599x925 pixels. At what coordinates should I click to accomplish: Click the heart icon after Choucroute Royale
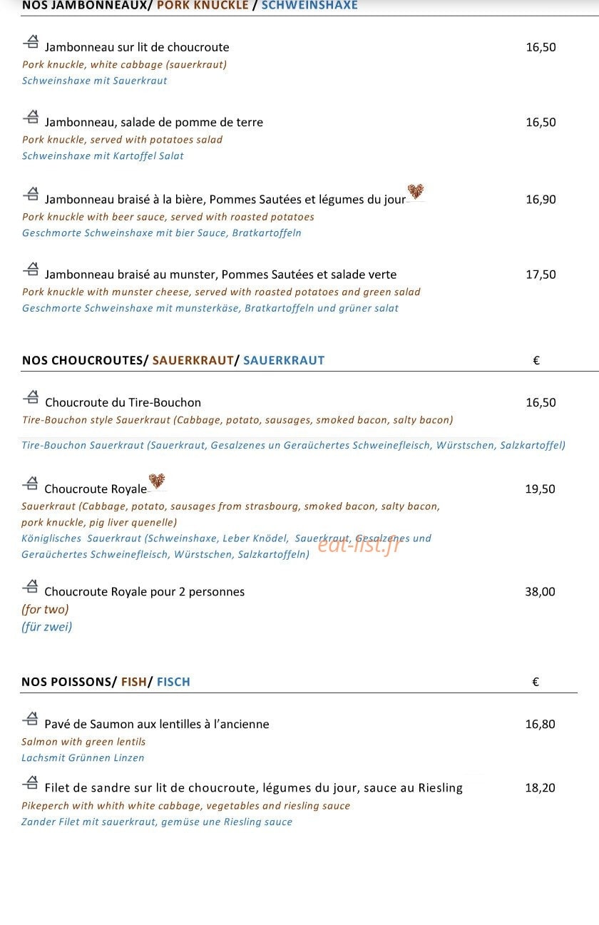click(157, 481)
